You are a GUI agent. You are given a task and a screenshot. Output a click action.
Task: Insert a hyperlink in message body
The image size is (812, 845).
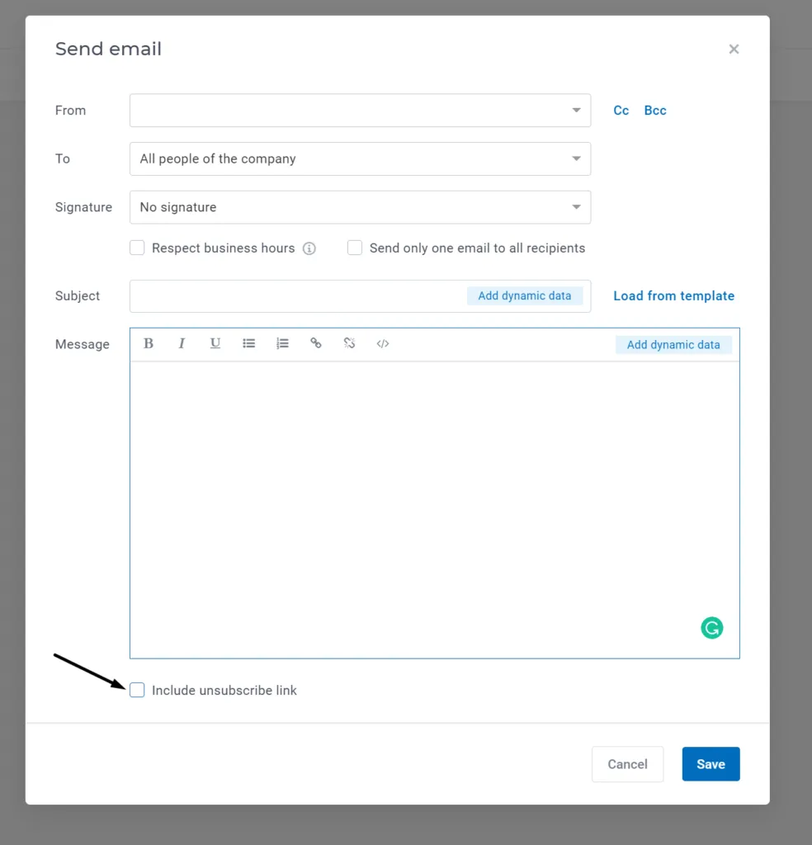316,343
